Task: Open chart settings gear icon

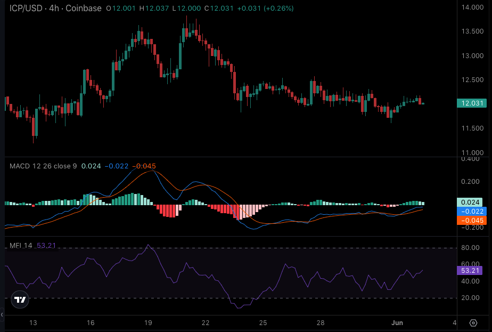Action: (473, 323)
